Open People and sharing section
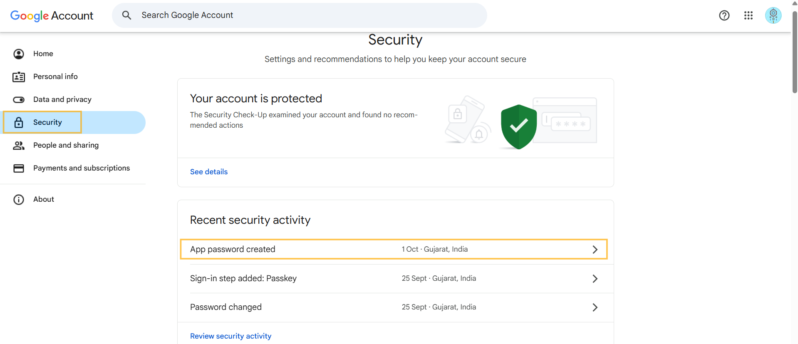Screen dimensions: 798x344 73,145
